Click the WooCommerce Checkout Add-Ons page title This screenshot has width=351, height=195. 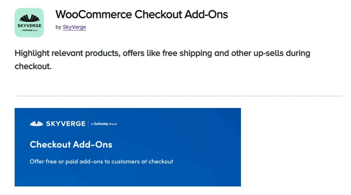tap(142, 14)
